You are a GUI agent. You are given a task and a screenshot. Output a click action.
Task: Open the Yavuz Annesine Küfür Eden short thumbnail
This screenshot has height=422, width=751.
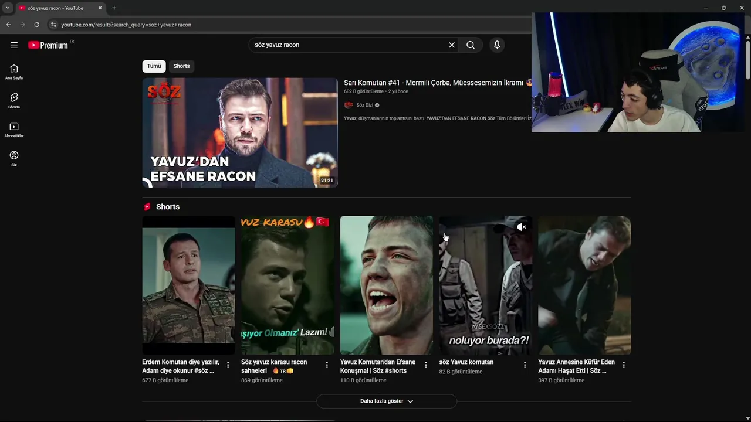pos(584,285)
